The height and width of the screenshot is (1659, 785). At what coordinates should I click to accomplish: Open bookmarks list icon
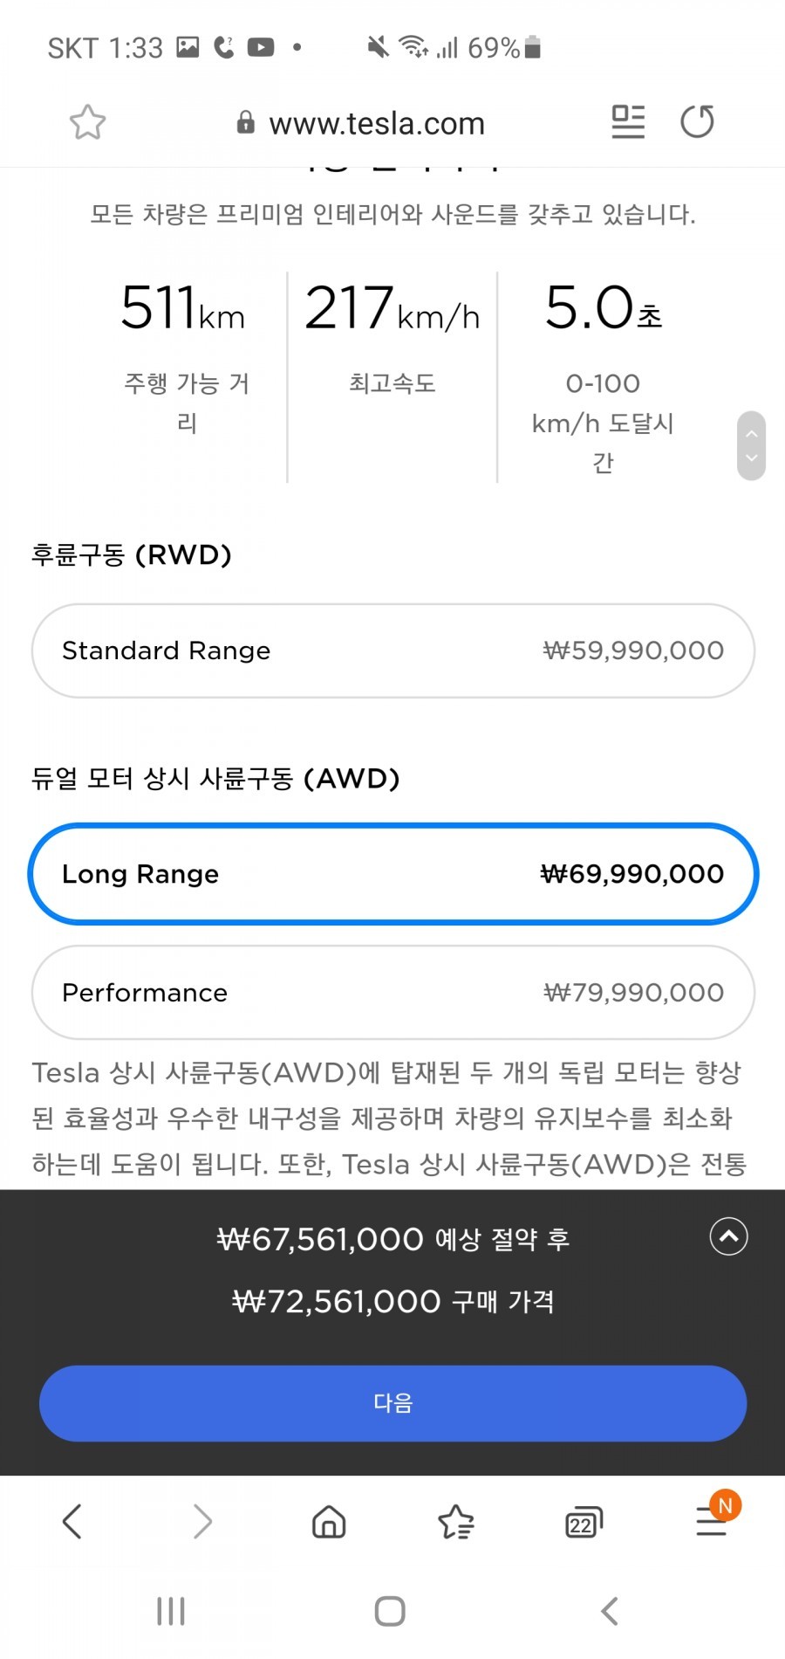[x=455, y=1522]
